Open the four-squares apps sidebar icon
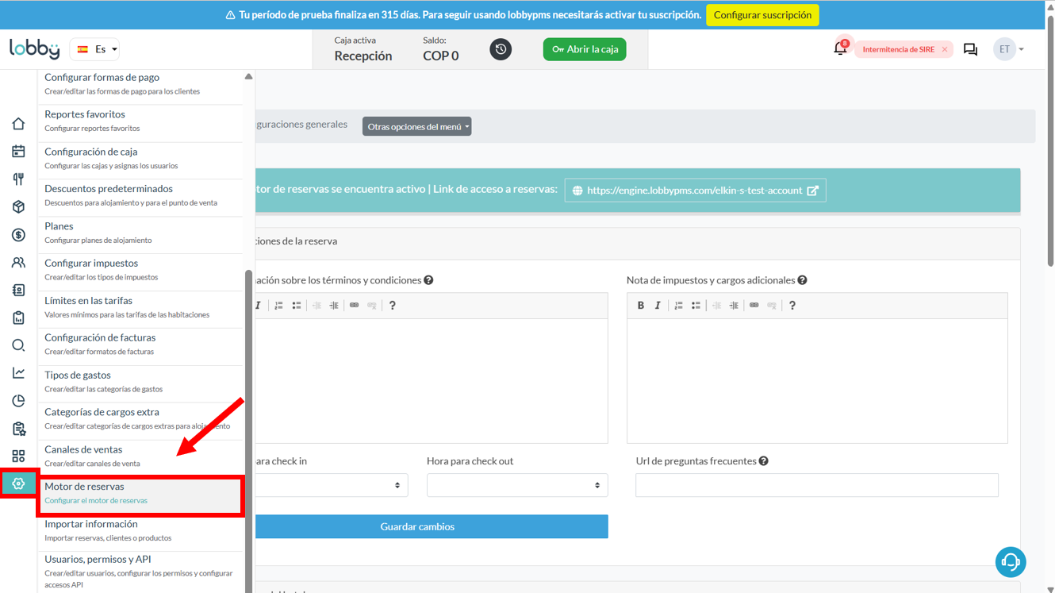The height and width of the screenshot is (593, 1055). (18, 456)
